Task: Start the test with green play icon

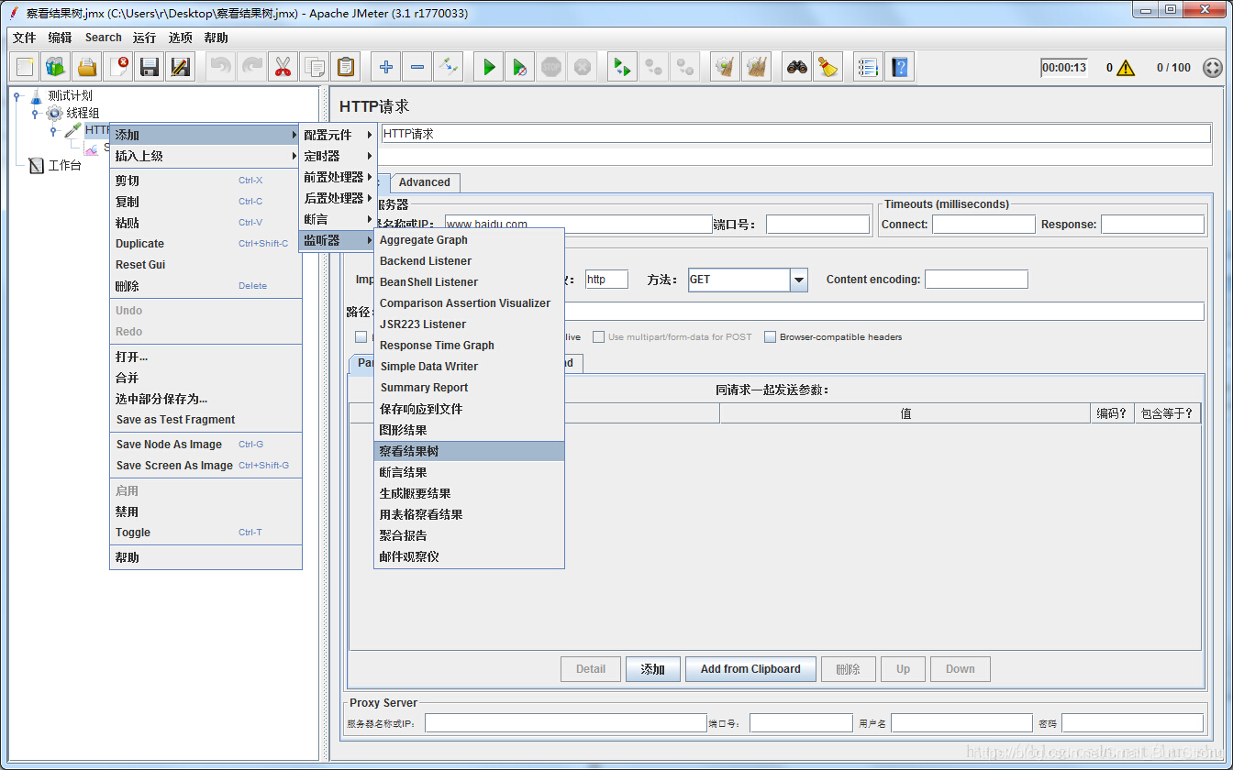Action: pos(489,67)
